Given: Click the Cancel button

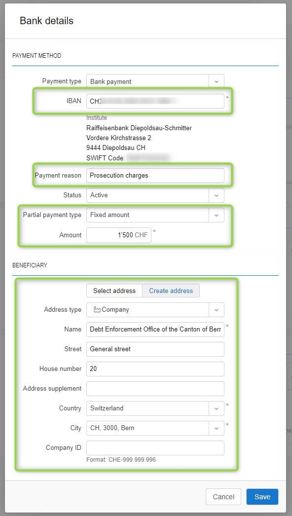Looking at the screenshot, I should tap(223, 497).
